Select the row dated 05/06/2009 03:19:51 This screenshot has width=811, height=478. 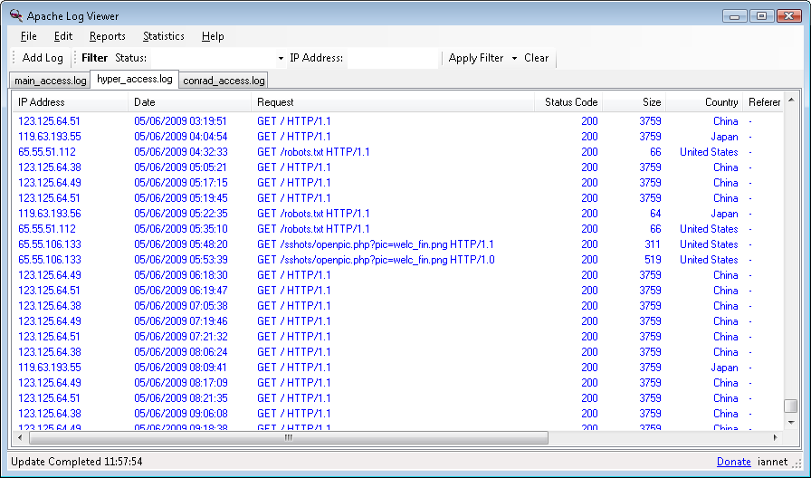pos(397,121)
